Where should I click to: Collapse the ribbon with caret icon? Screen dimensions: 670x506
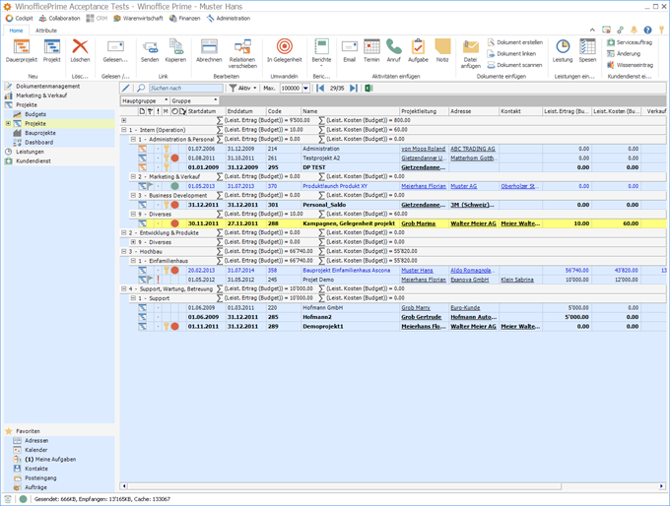[x=592, y=30]
